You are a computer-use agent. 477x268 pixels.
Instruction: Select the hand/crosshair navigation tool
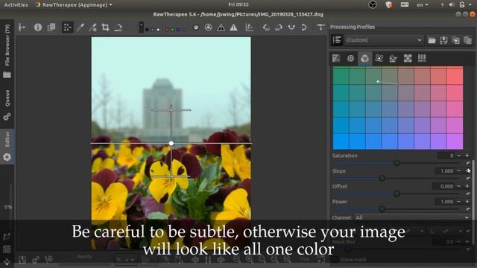click(x=68, y=28)
